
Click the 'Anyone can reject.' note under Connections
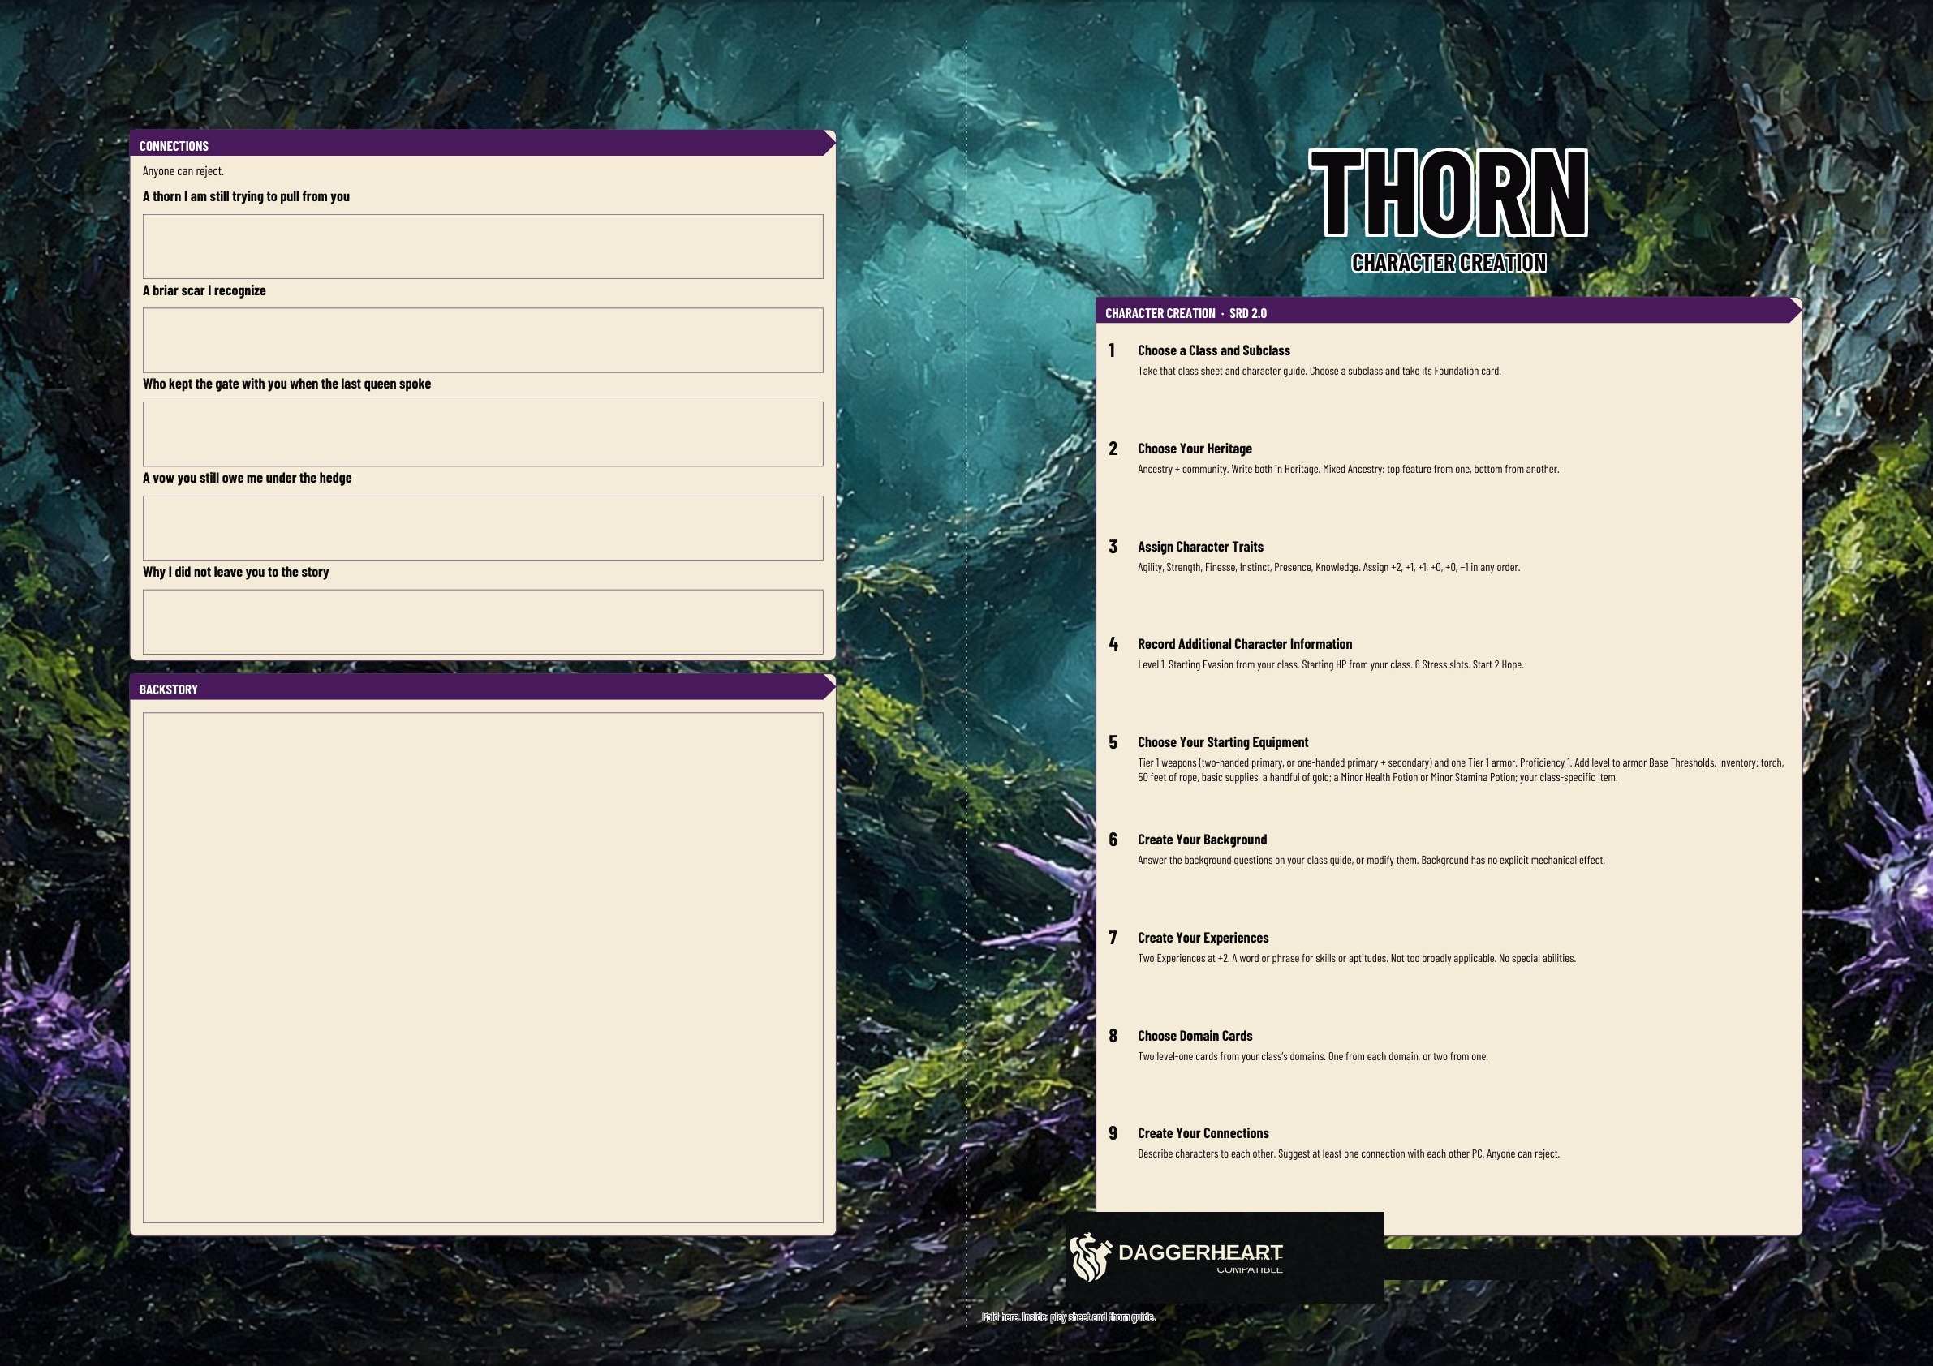[x=183, y=171]
